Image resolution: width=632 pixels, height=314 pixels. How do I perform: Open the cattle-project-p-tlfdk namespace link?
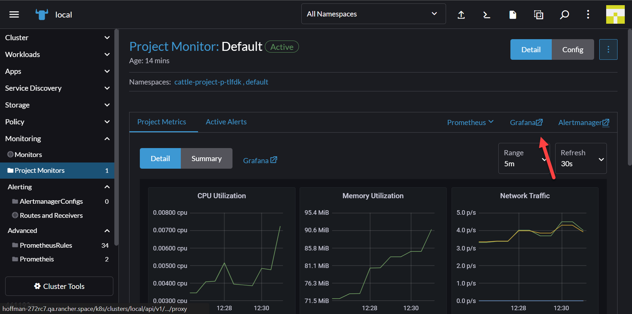[208, 82]
